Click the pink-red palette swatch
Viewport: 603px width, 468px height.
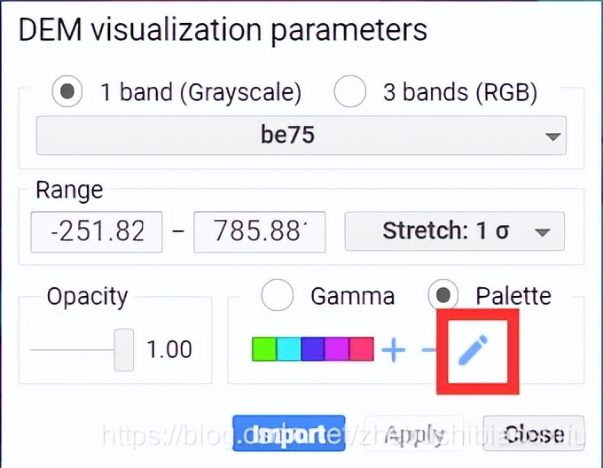(x=361, y=349)
